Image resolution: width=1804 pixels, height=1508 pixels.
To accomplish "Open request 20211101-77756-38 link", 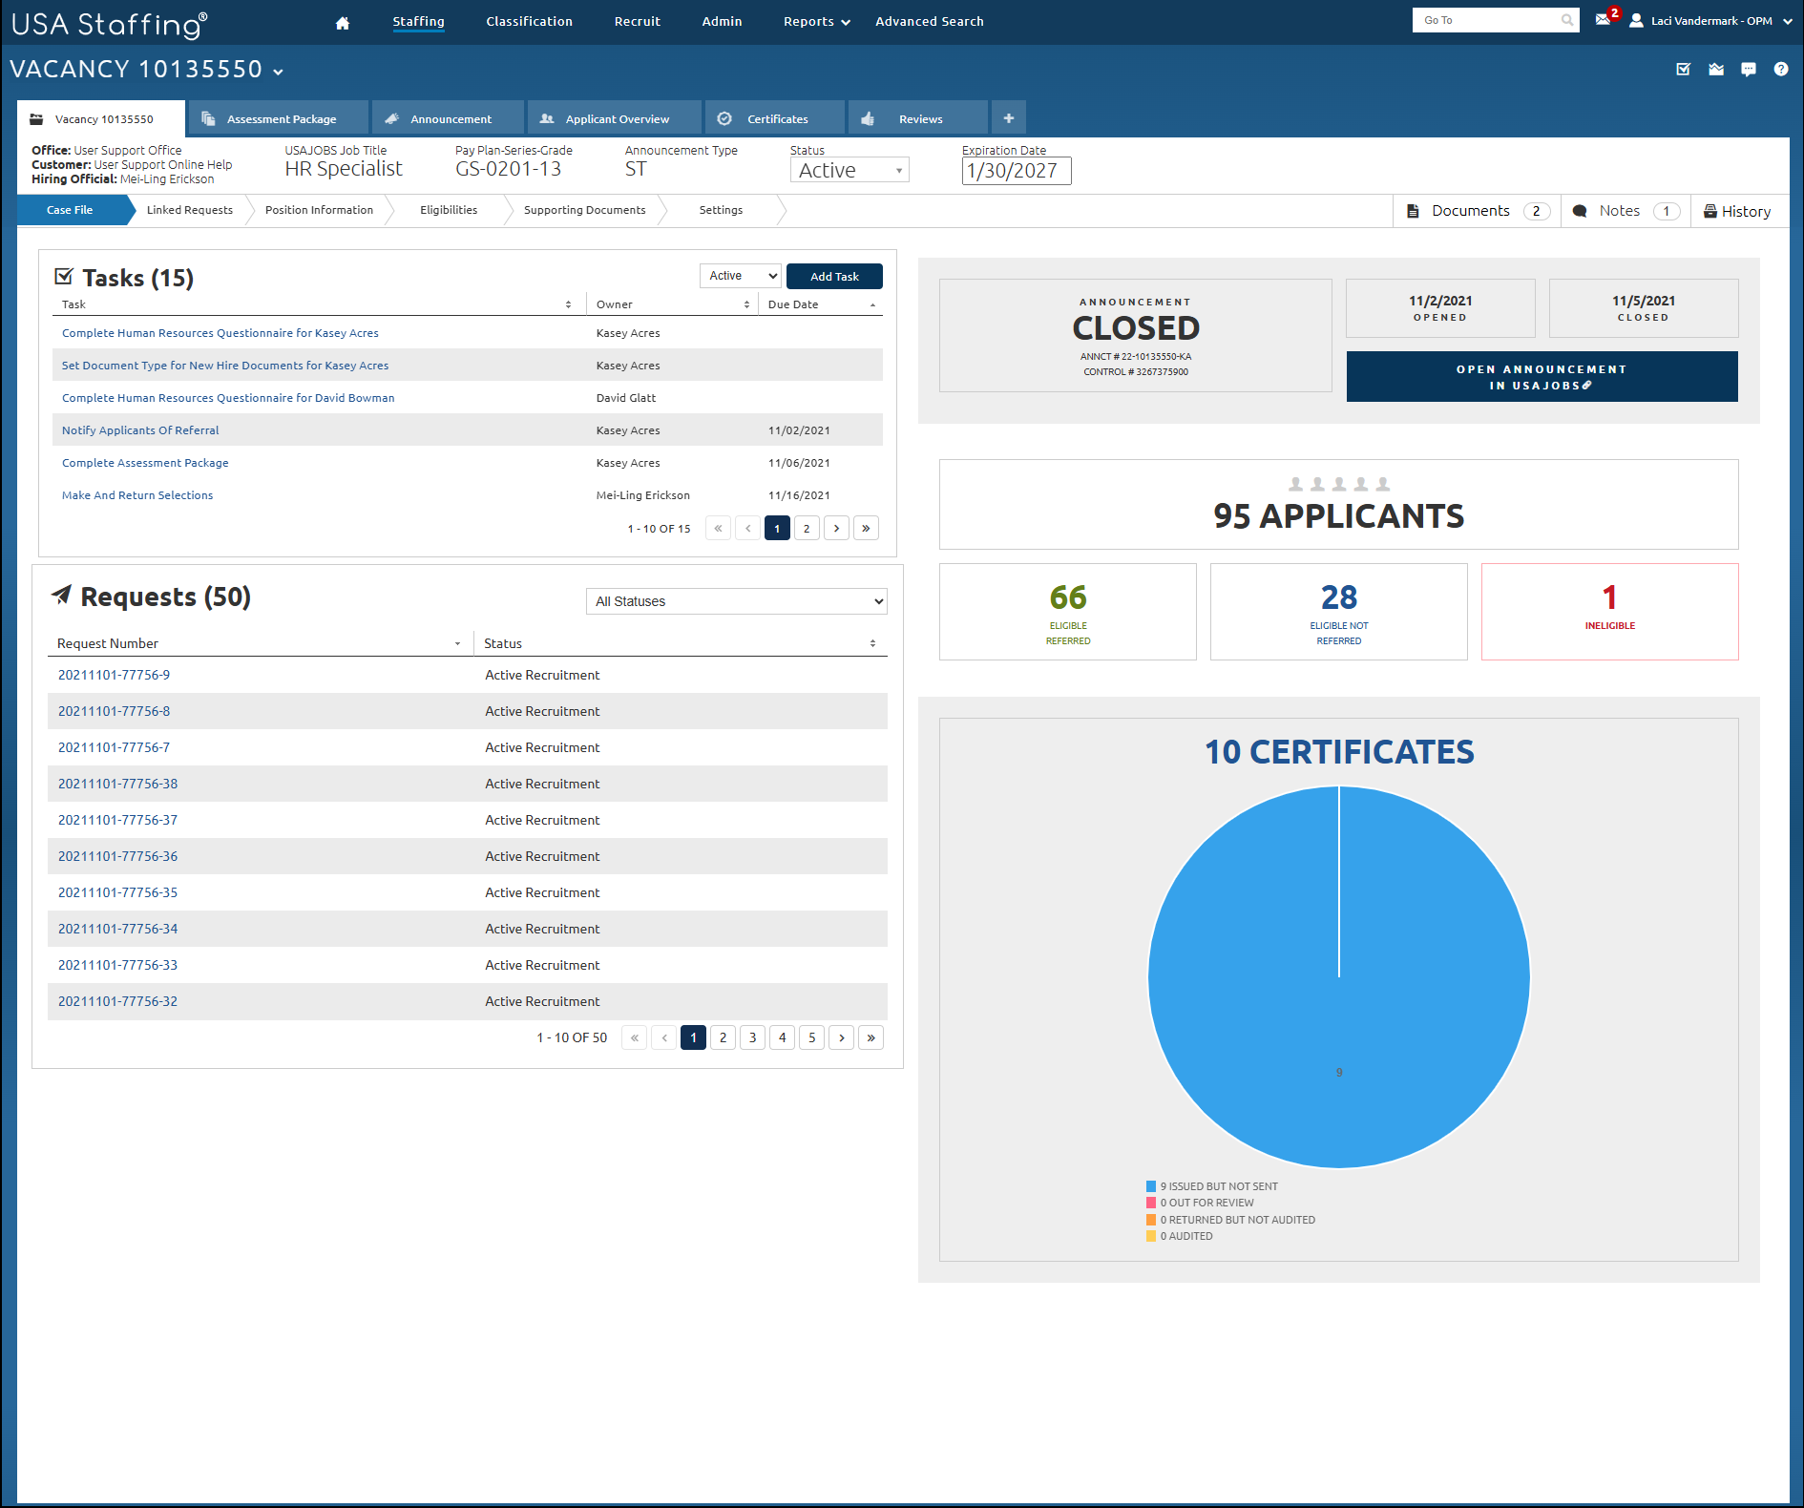I will (117, 784).
